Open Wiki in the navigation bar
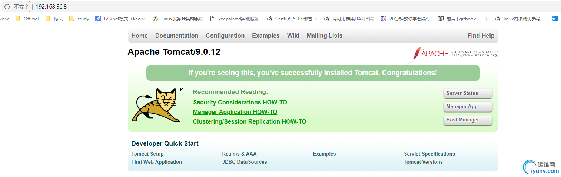Viewport: 561px width, 177px height. coord(293,36)
